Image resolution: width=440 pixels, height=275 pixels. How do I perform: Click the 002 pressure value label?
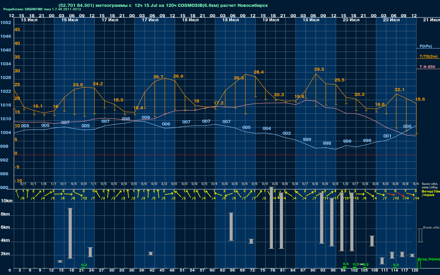(x=287, y=133)
